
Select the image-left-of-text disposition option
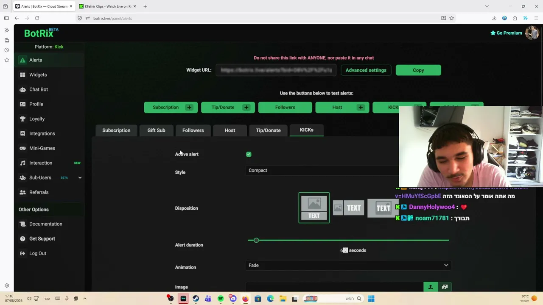coord(349,208)
